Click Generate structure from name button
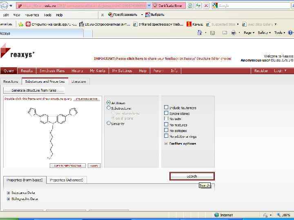Image resolution: width=294 pixels, height=220 pixels. click(x=34, y=90)
